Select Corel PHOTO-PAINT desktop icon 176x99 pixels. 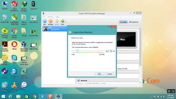pos(14,6)
